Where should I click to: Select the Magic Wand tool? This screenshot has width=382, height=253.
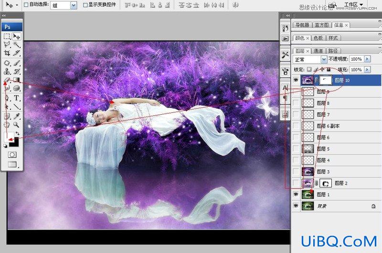click(16, 44)
